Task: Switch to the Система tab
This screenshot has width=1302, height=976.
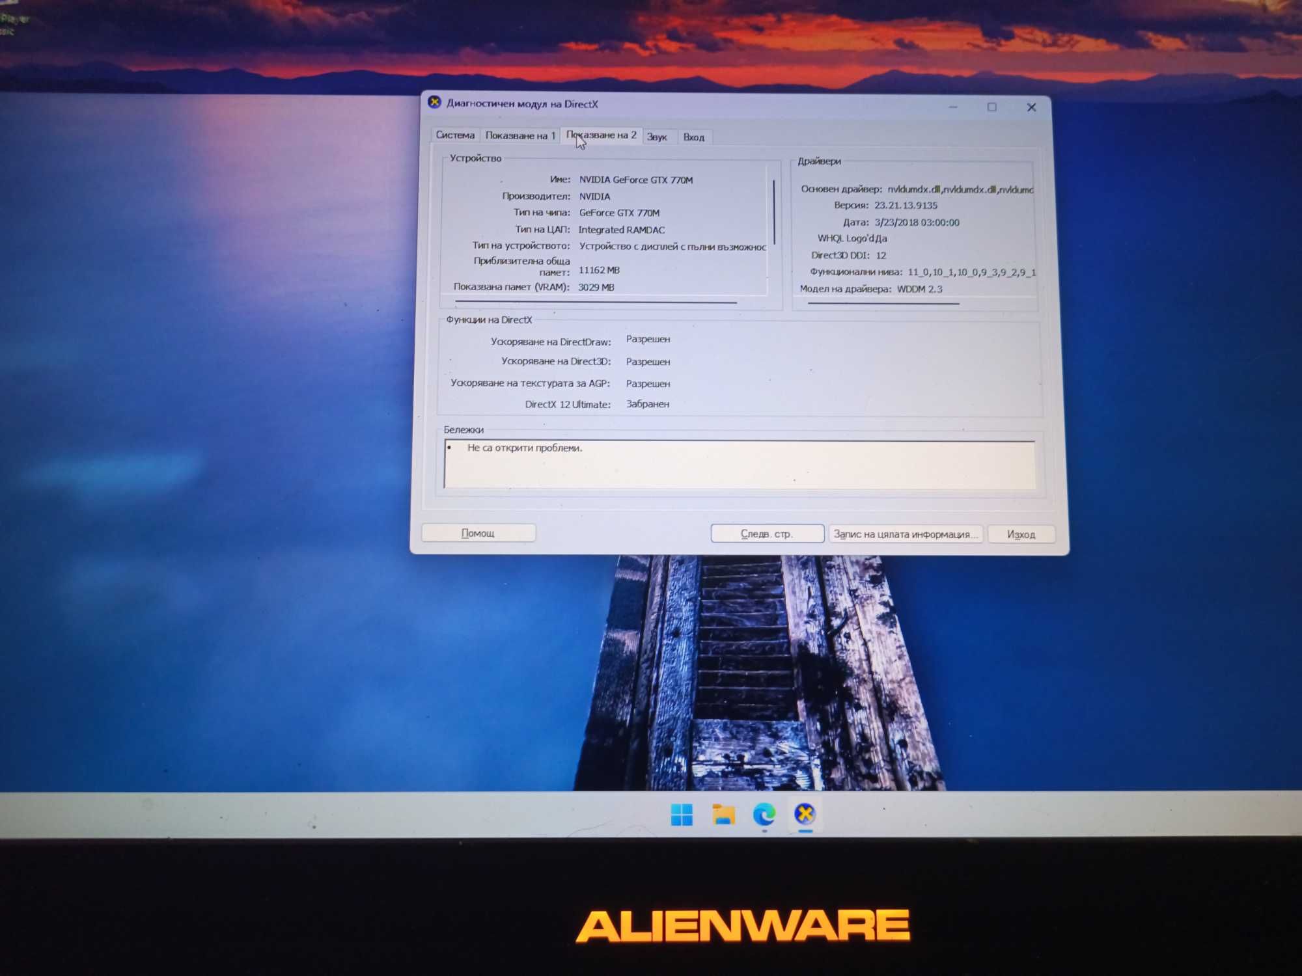Action: coord(455,135)
